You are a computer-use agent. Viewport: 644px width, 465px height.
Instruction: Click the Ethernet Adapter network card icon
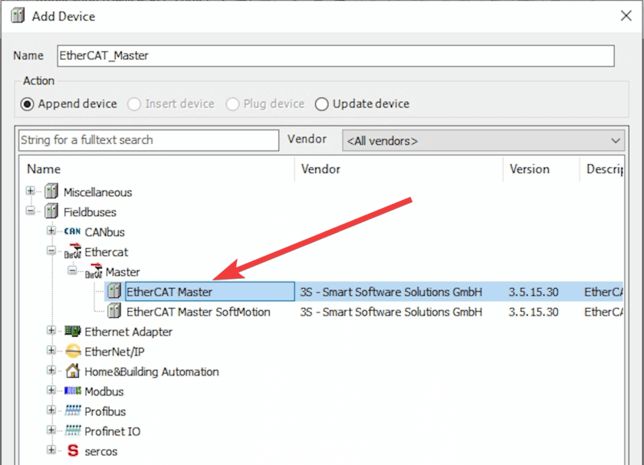[73, 331]
